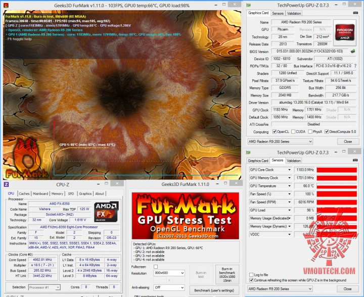
Task: Open the FurMark Anti-aliasing dropdown
Action: click(169, 287)
